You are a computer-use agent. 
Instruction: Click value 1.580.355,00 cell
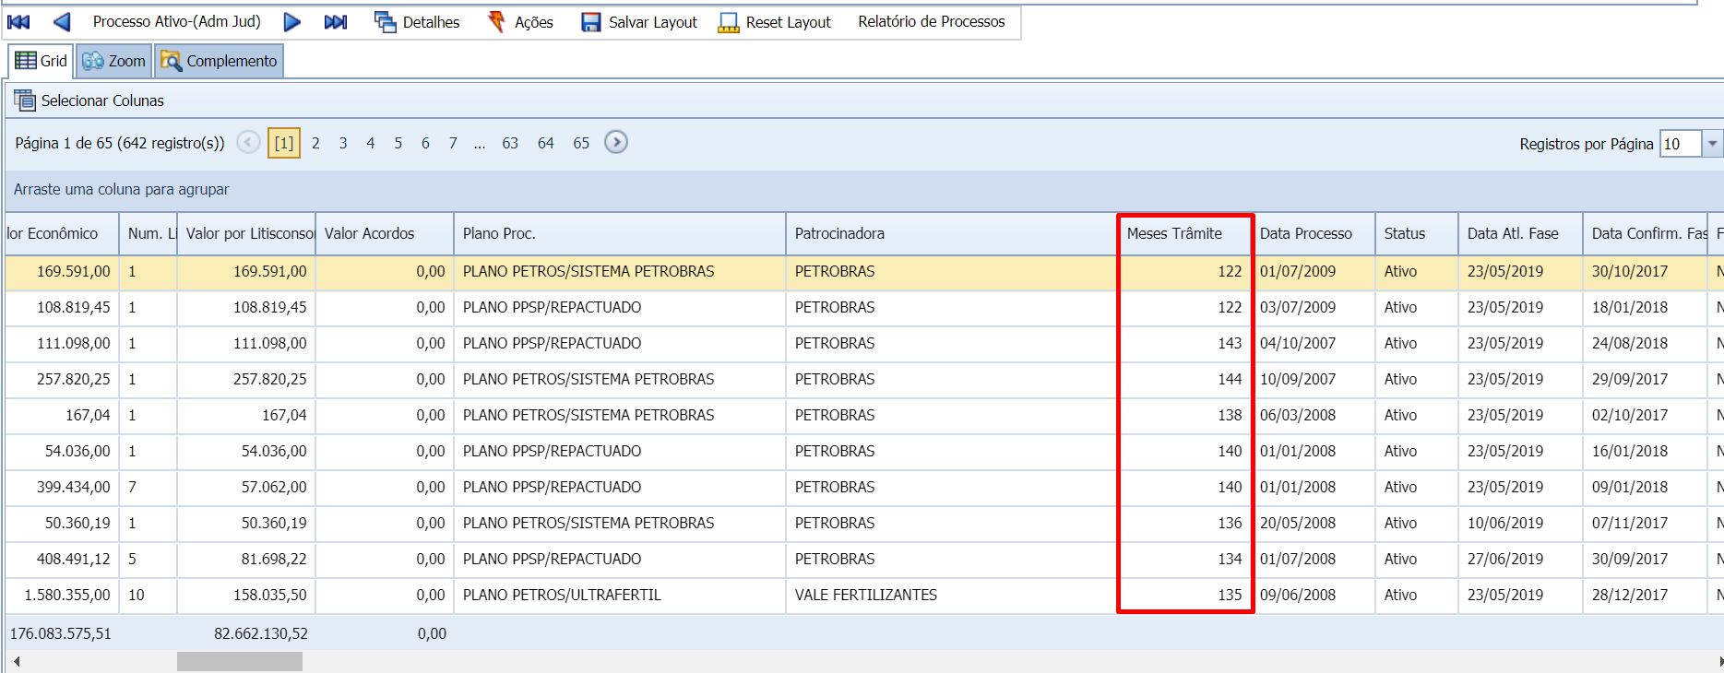62,595
